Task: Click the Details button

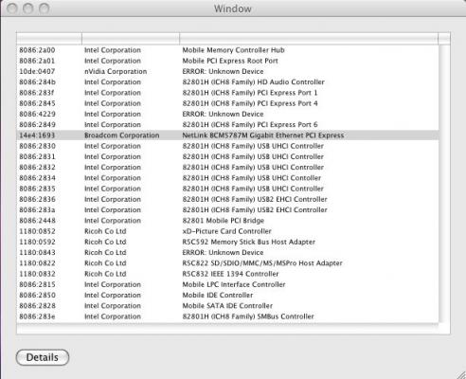Action: [43, 357]
